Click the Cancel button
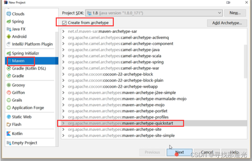Viewport: 252px width, 161px height. coord(207,152)
